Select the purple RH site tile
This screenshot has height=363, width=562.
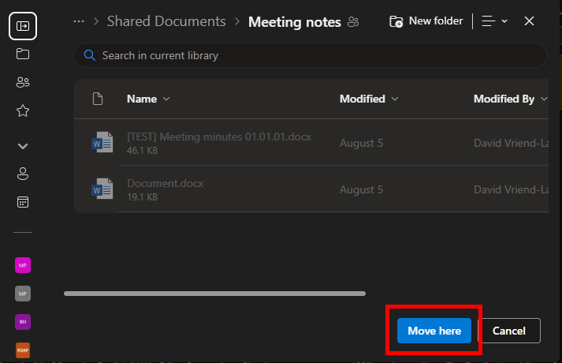pos(22,322)
